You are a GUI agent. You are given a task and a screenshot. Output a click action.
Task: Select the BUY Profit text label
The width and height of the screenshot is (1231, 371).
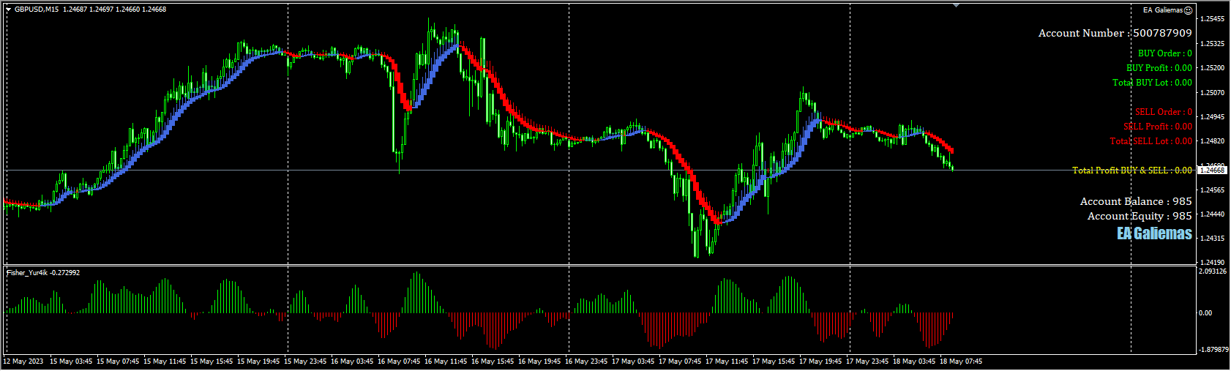(x=1159, y=68)
